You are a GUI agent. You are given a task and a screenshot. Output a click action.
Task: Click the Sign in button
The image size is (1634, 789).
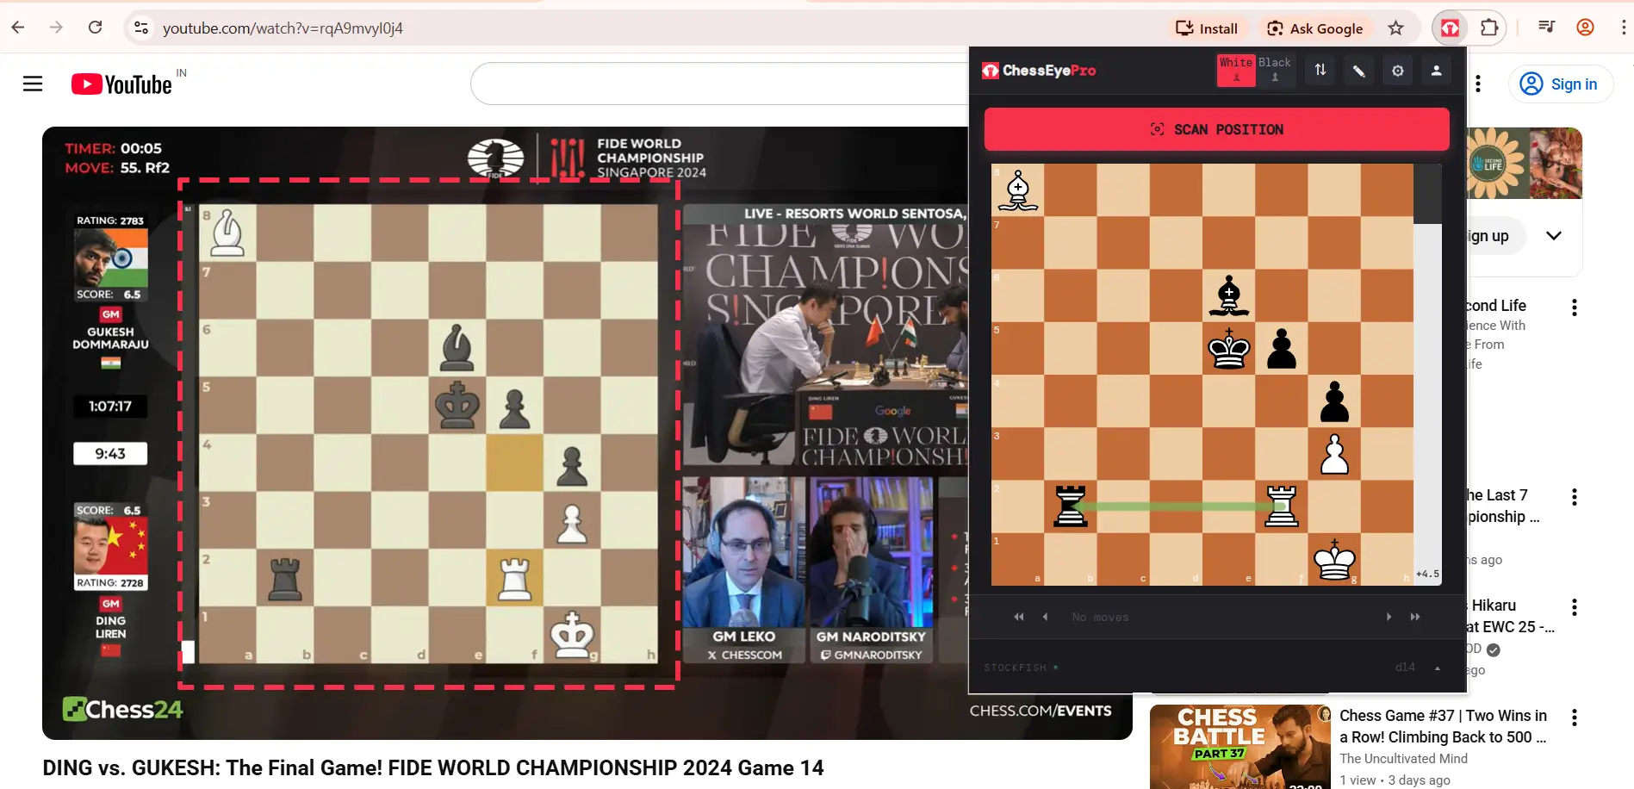[x=1560, y=84]
